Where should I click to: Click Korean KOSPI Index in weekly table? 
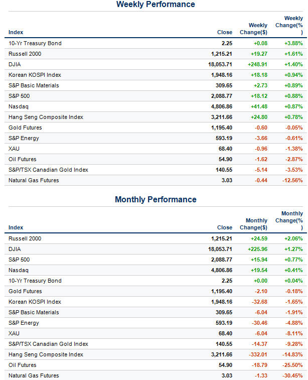pyautogui.click(x=35, y=75)
